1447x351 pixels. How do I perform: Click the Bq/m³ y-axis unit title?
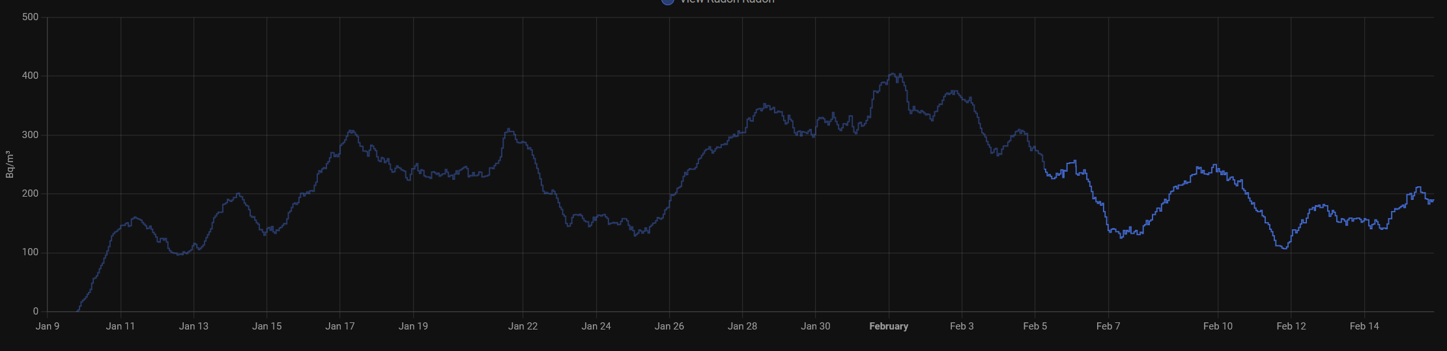click(9, 164)
